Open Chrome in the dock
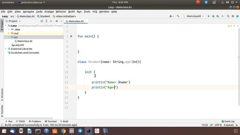 point(63,131)
